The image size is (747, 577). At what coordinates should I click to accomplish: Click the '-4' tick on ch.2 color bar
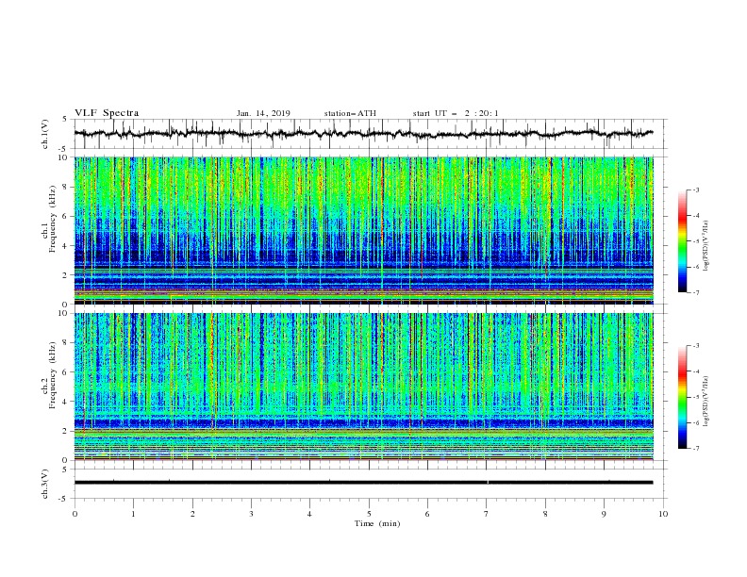click(x=695, y=371)
